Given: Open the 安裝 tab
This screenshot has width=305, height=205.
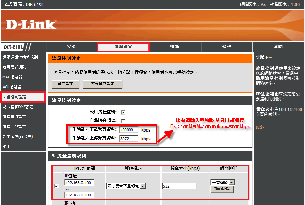Looking at the screenshot, I should (72, 47).
